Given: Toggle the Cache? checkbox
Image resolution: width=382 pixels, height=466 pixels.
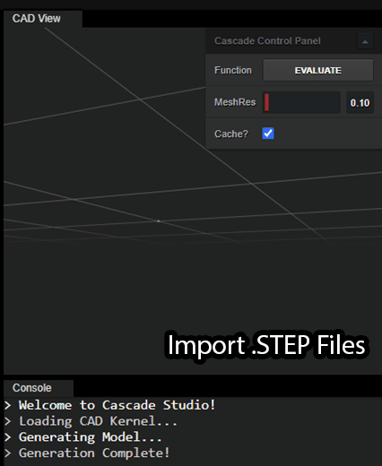Looking at the screenshot, I should pos(268,134).
